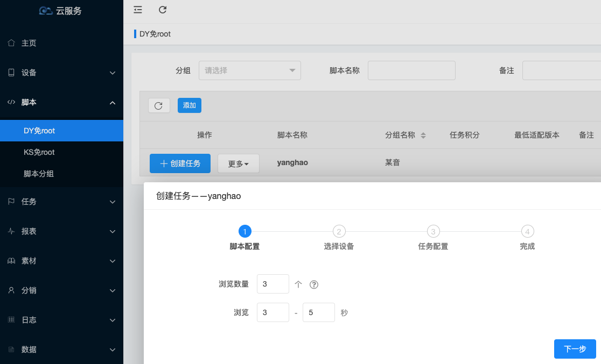This screenshot has width=601, height=364.
Task: Select KS免root submenu item
Action: [61, 152]
